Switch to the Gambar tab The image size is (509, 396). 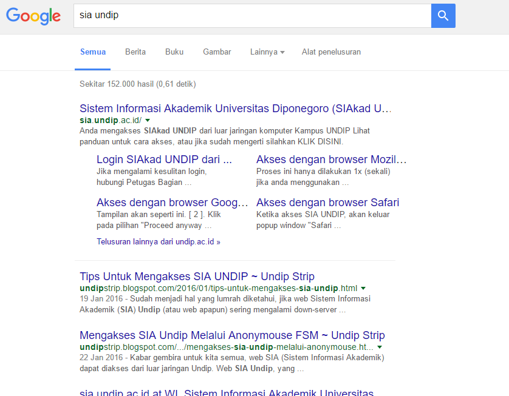point(217,52)
